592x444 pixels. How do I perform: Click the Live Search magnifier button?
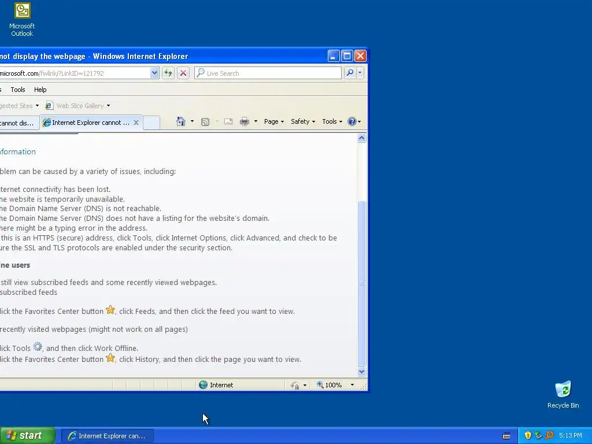pos(350,72)
